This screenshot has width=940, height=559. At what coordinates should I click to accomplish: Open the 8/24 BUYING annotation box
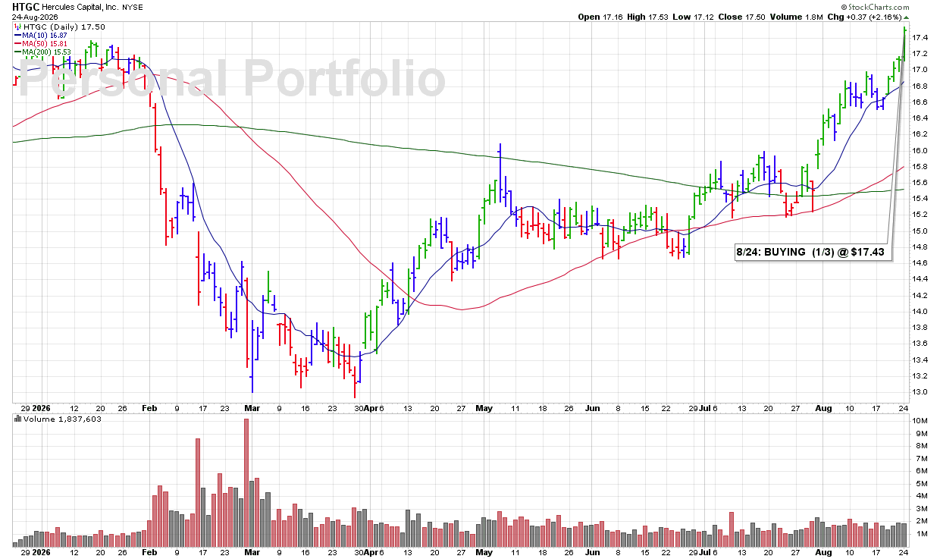[x=814, y=252]
